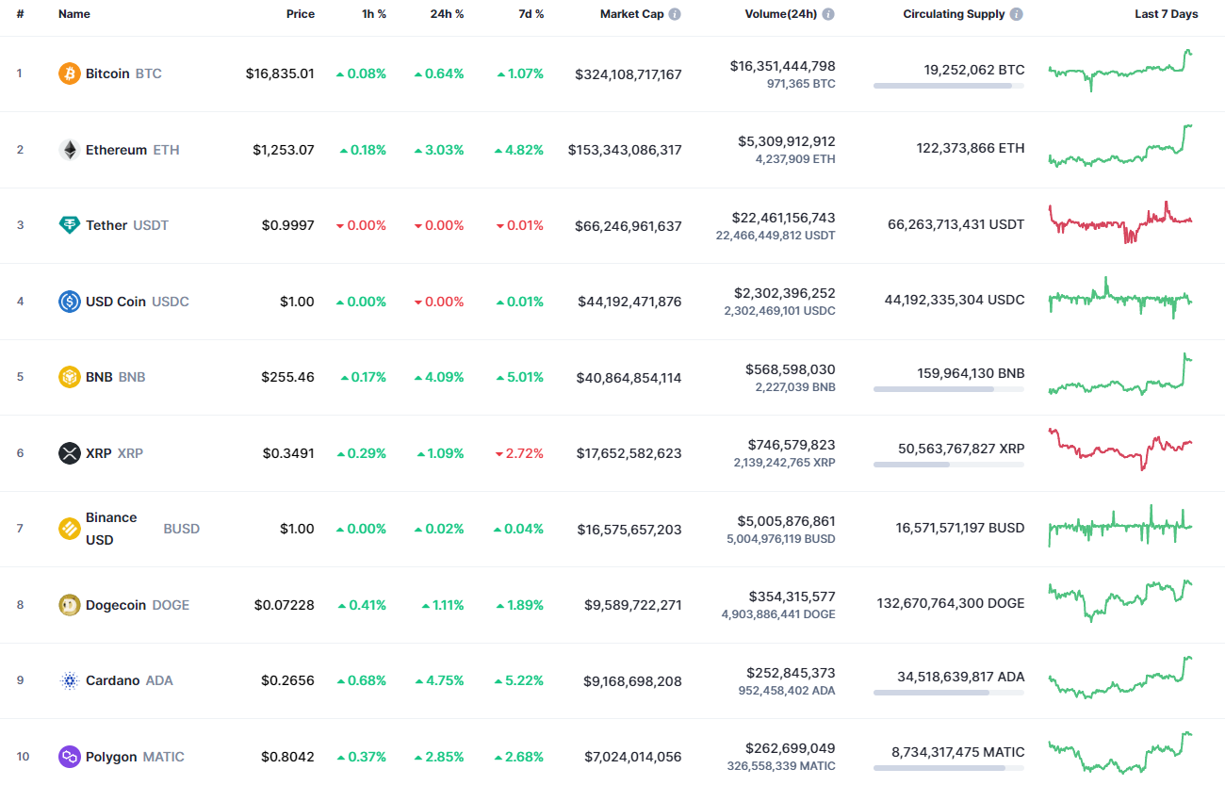The width and height of the screenshot is (1225, 785).
Task: Select the Polygon MATIC logo icon
Action: pyautogui.click(x=69, y=756)
